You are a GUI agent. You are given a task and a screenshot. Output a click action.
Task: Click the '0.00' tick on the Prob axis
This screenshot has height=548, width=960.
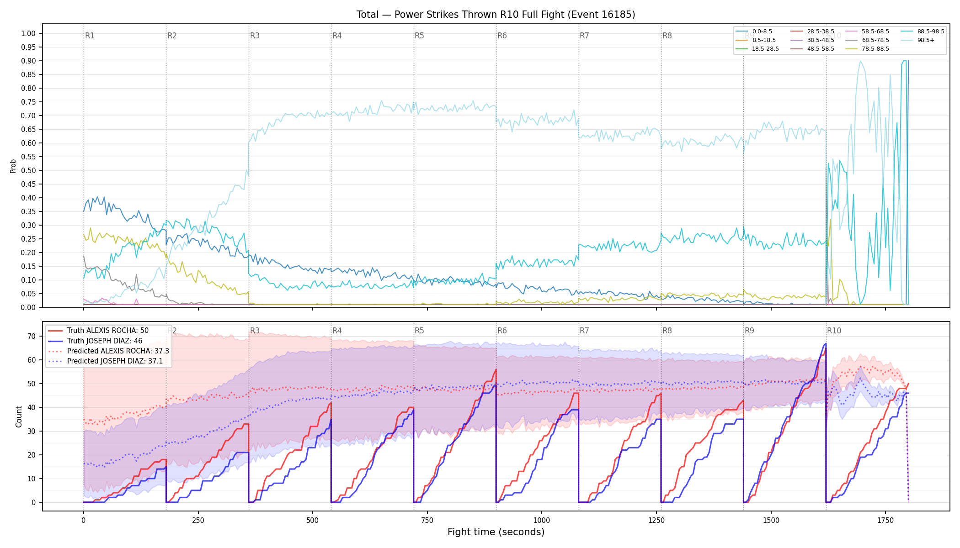pos(28,307)
